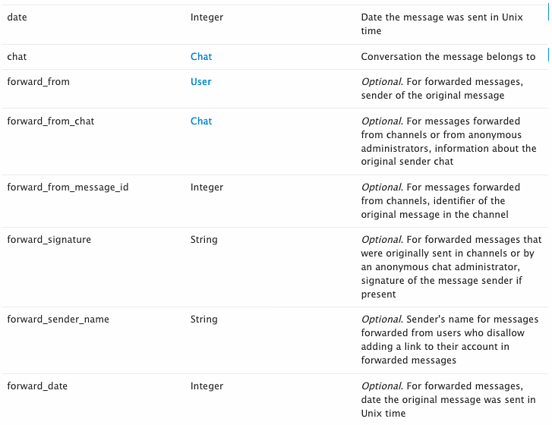Image resolution: width=552 pixels, height=425 pixels.
Task: Click the forward_sender_name description paragraph
Action: 450,340
